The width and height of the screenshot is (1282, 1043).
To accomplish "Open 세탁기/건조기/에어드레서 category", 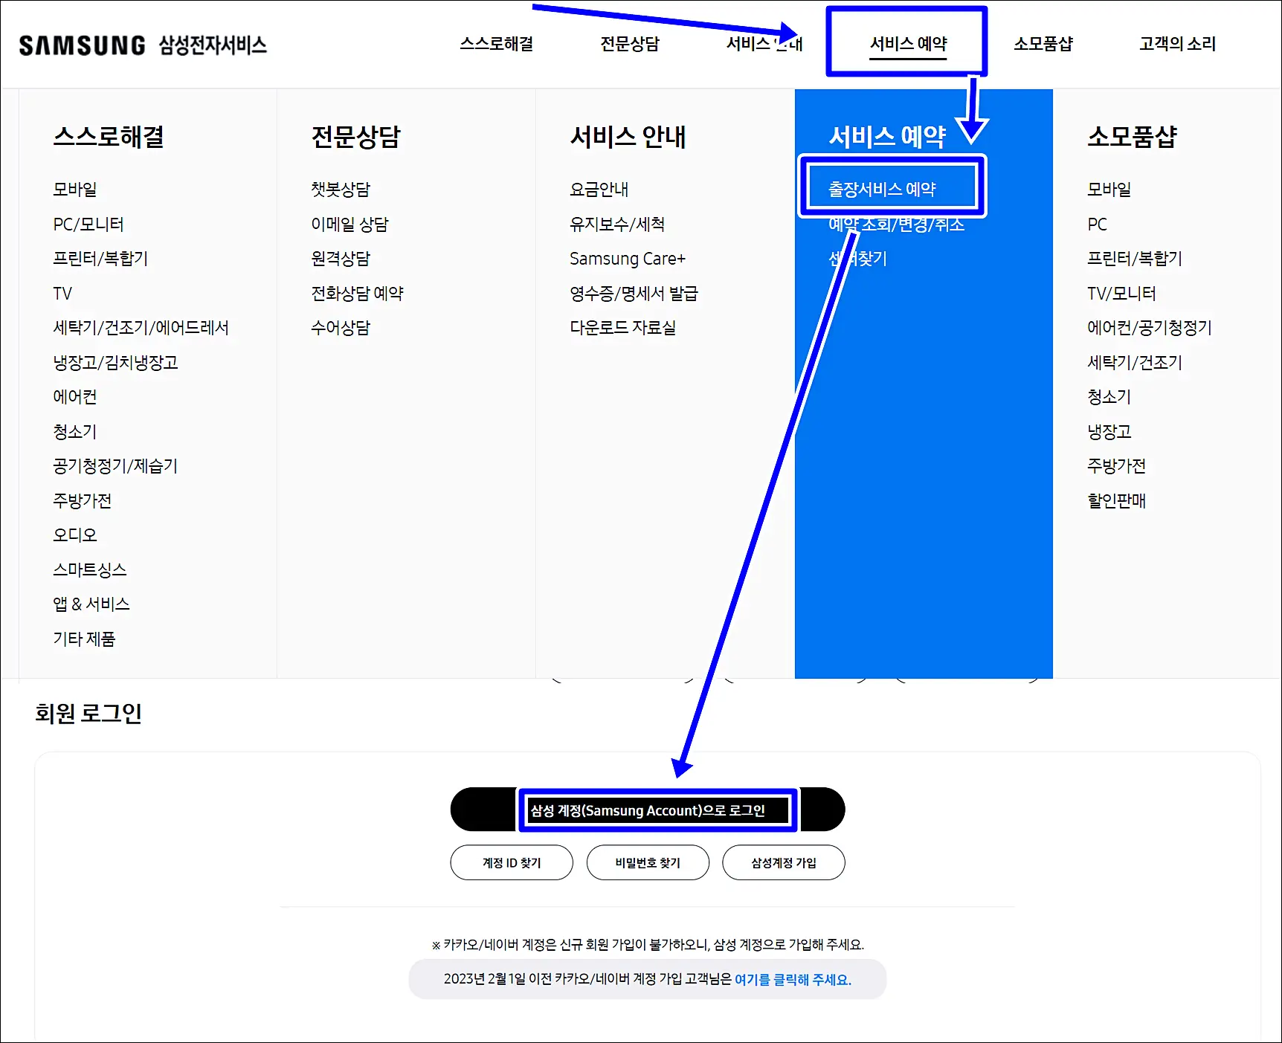I will [x=141, y=328].
